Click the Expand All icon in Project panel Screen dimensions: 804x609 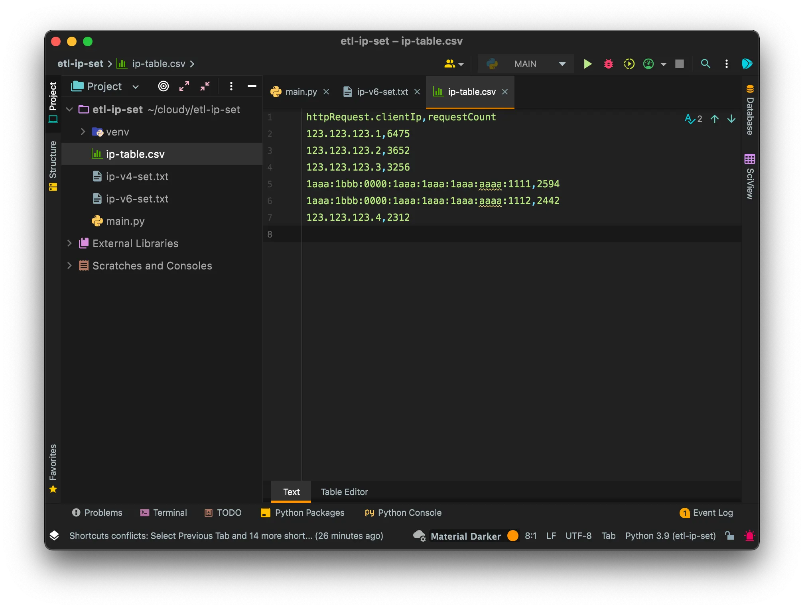pyautogui.click(x=184, y=86)
